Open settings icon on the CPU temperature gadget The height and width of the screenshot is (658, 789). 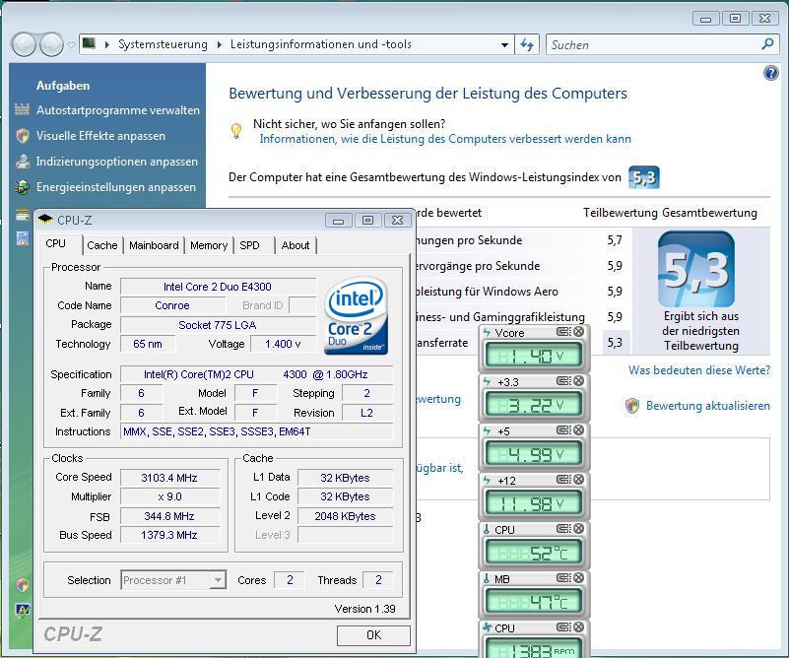coord(563,529)
